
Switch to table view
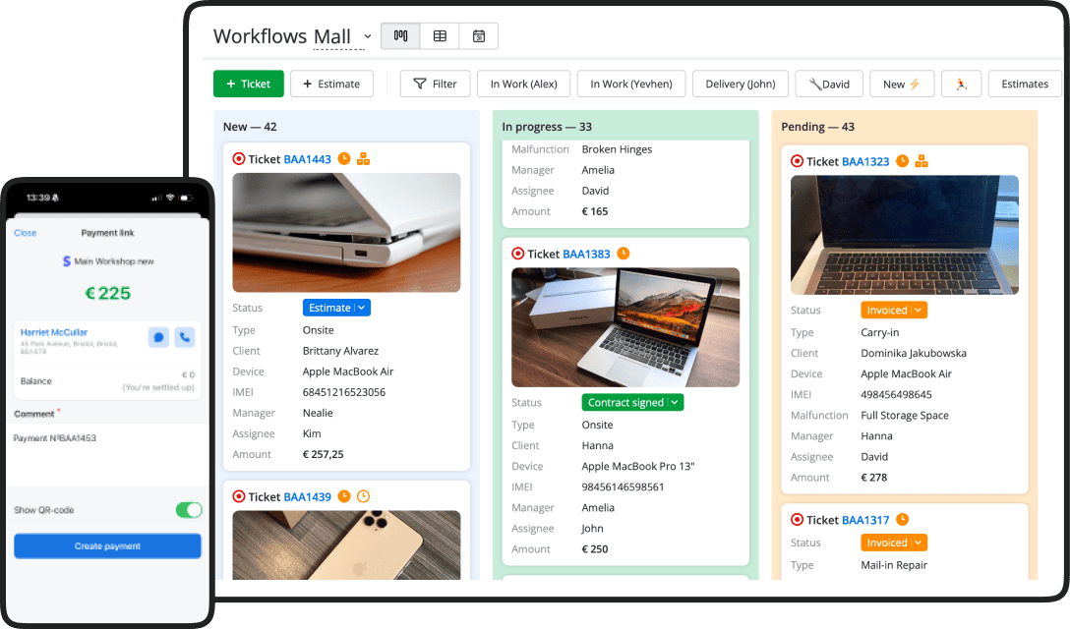click(440, 36)
